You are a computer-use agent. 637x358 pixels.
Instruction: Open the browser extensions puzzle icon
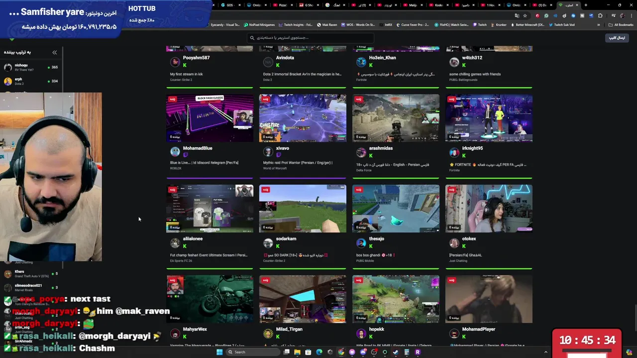coord(600,15)
